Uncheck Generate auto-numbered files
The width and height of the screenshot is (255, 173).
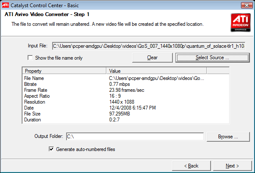[51, 149]
